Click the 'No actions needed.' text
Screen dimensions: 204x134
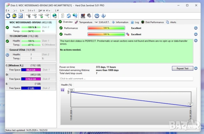(x=70, y=50)
